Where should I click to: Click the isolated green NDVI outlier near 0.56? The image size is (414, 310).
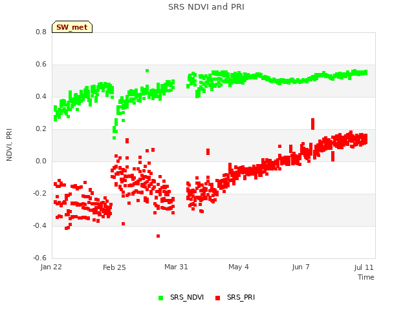click(x=147, y=70)
